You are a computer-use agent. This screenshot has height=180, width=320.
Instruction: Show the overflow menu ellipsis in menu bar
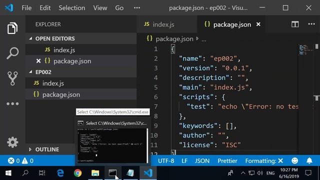tap(137, 8)
